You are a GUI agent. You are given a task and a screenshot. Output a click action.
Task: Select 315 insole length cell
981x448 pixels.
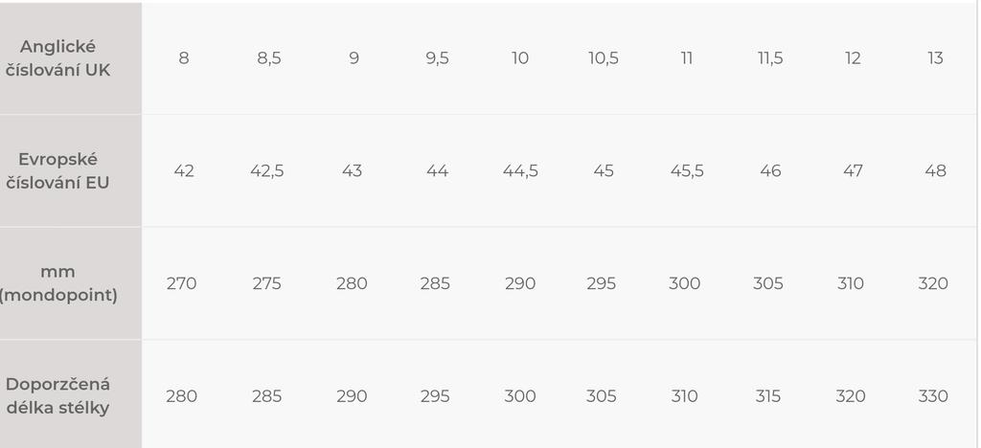click(x=768, y=396)
